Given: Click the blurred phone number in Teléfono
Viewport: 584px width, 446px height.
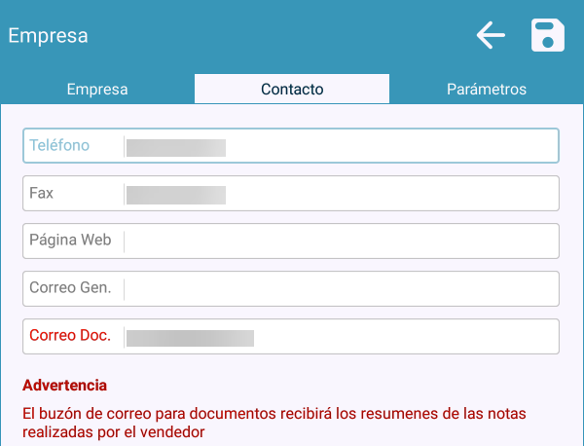Looking at the screenshot, I should (x=176, y=147).
